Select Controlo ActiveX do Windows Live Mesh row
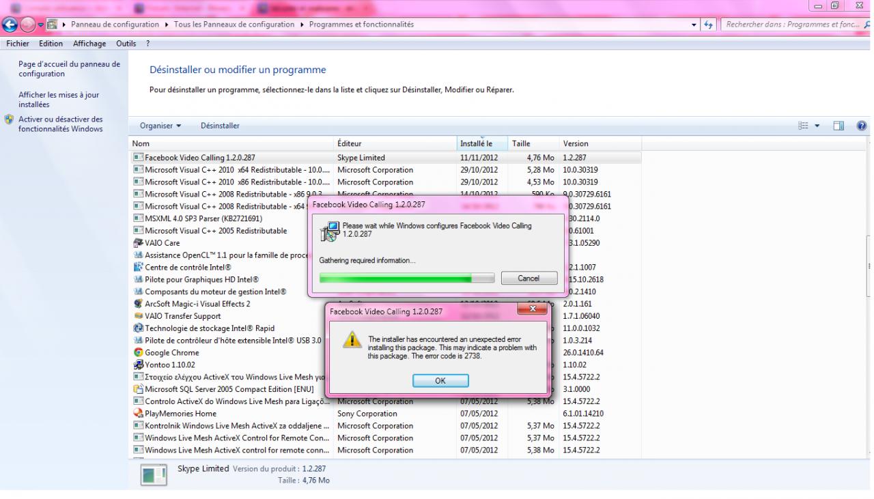Image resolution: width=874 pixels, height=499 pixels. [x=386, y=401]
